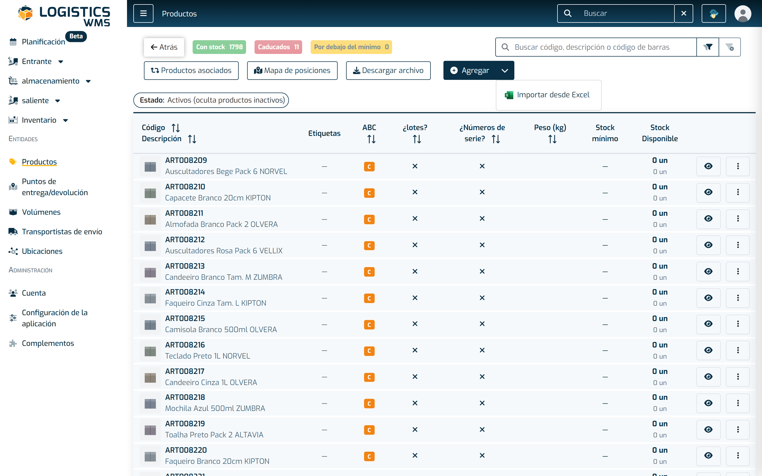The height and width of the screenshot is (476, 762).
Task: Sort by Descripción column arrows
Action: (x=192, y=139)
